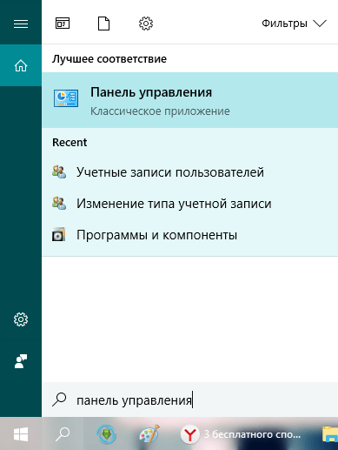The image size is (338, 450).
Task: Click the search box with панель управления
Action: coord(189,400)
